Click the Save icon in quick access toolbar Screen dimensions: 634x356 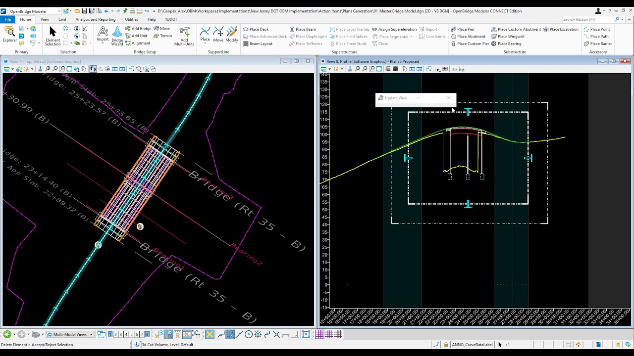[85, 11]
